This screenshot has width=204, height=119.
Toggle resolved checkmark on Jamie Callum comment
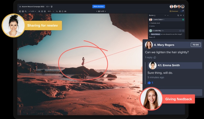coord(183,20)
